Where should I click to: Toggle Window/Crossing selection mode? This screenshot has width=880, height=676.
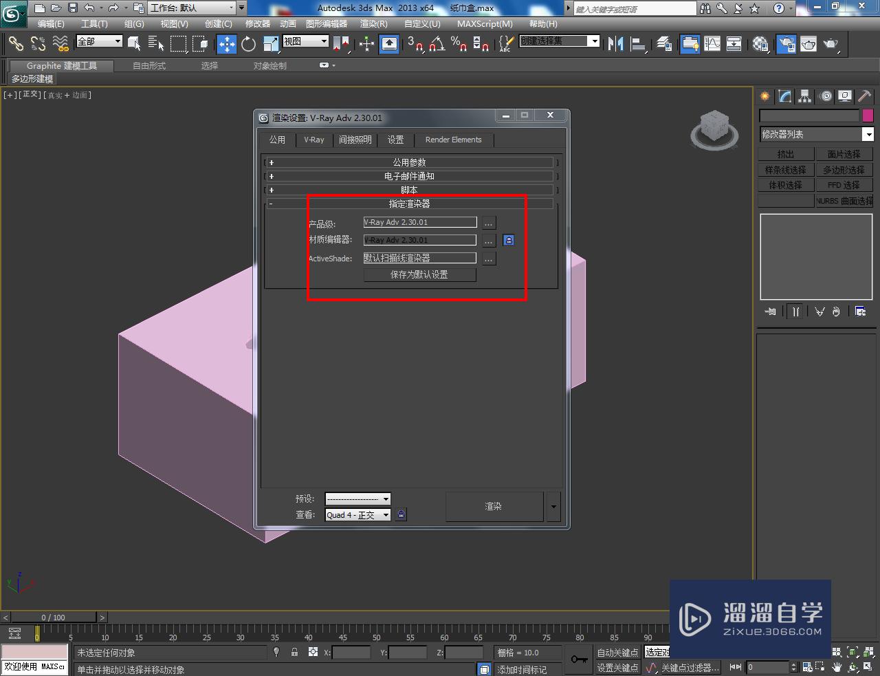[x=201, y=44]
